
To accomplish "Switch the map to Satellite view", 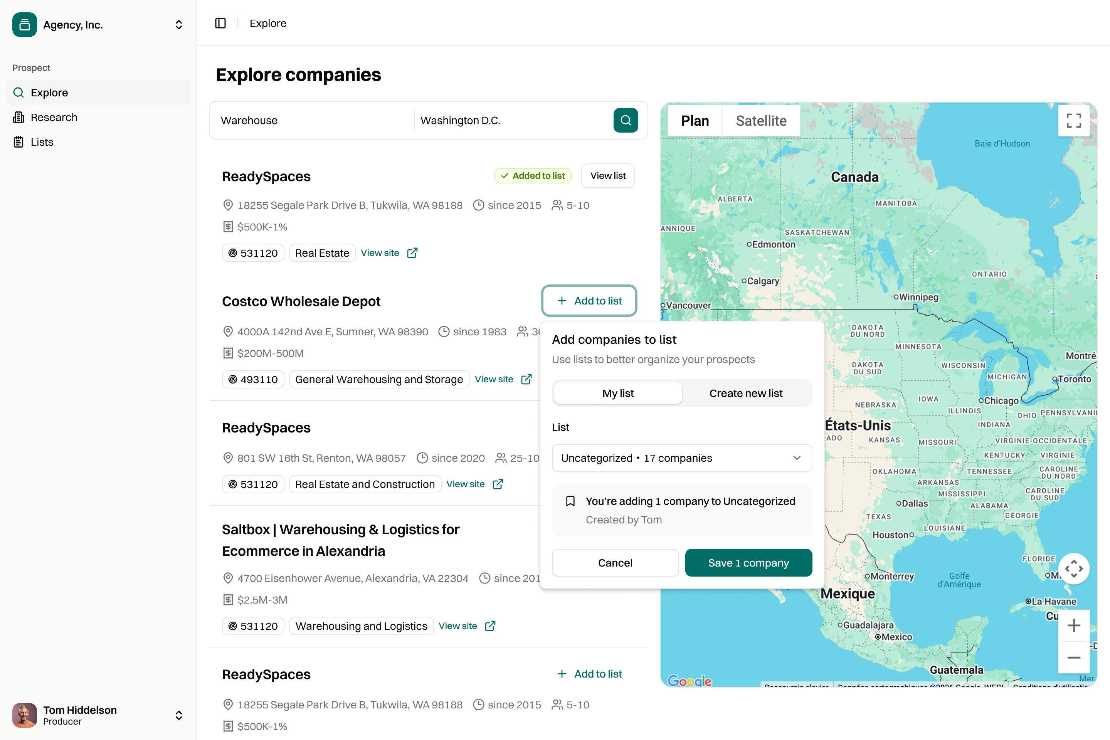I will (761, 121).
